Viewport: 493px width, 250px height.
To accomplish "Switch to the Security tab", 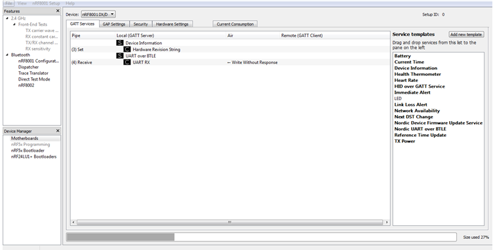I will (140, 24).
